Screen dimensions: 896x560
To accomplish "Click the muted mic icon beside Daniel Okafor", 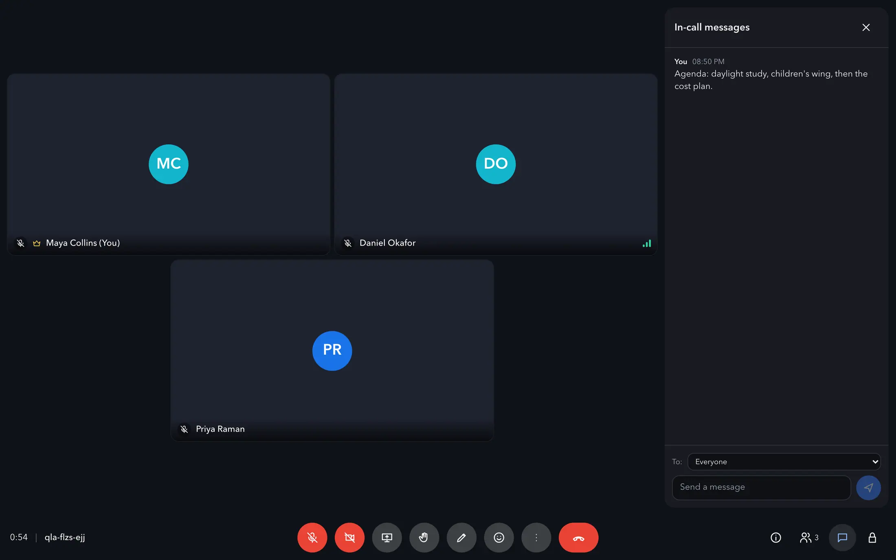I will tap(348, 243).
